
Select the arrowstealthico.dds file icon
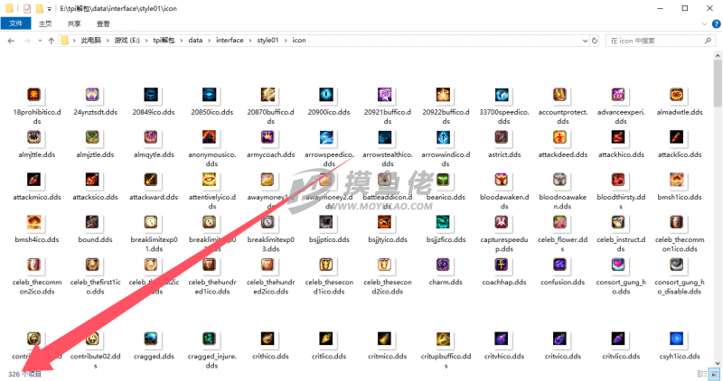click(385, 137)
